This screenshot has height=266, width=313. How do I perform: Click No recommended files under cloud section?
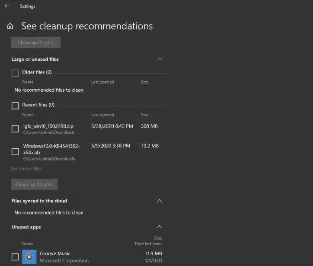point(50,212)
